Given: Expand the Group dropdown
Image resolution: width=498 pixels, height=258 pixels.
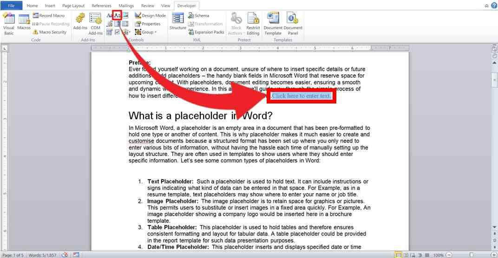Looking at the screenshot, I should tap(146, 32).
